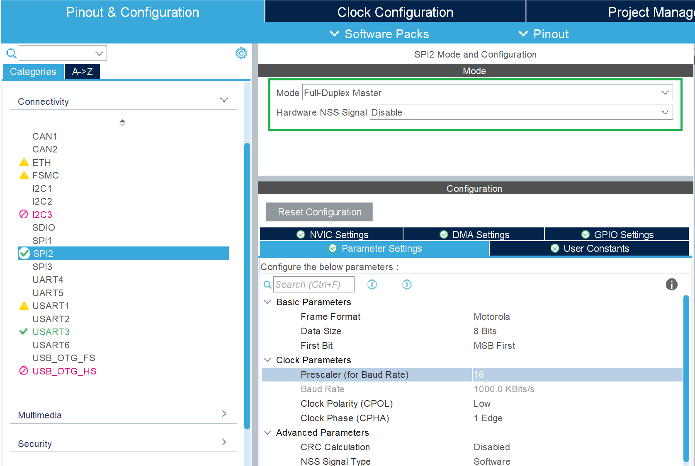This screenshot has height=466, width=695.
Task: Click the info icon in parameter settings
Action: [671, 284]
